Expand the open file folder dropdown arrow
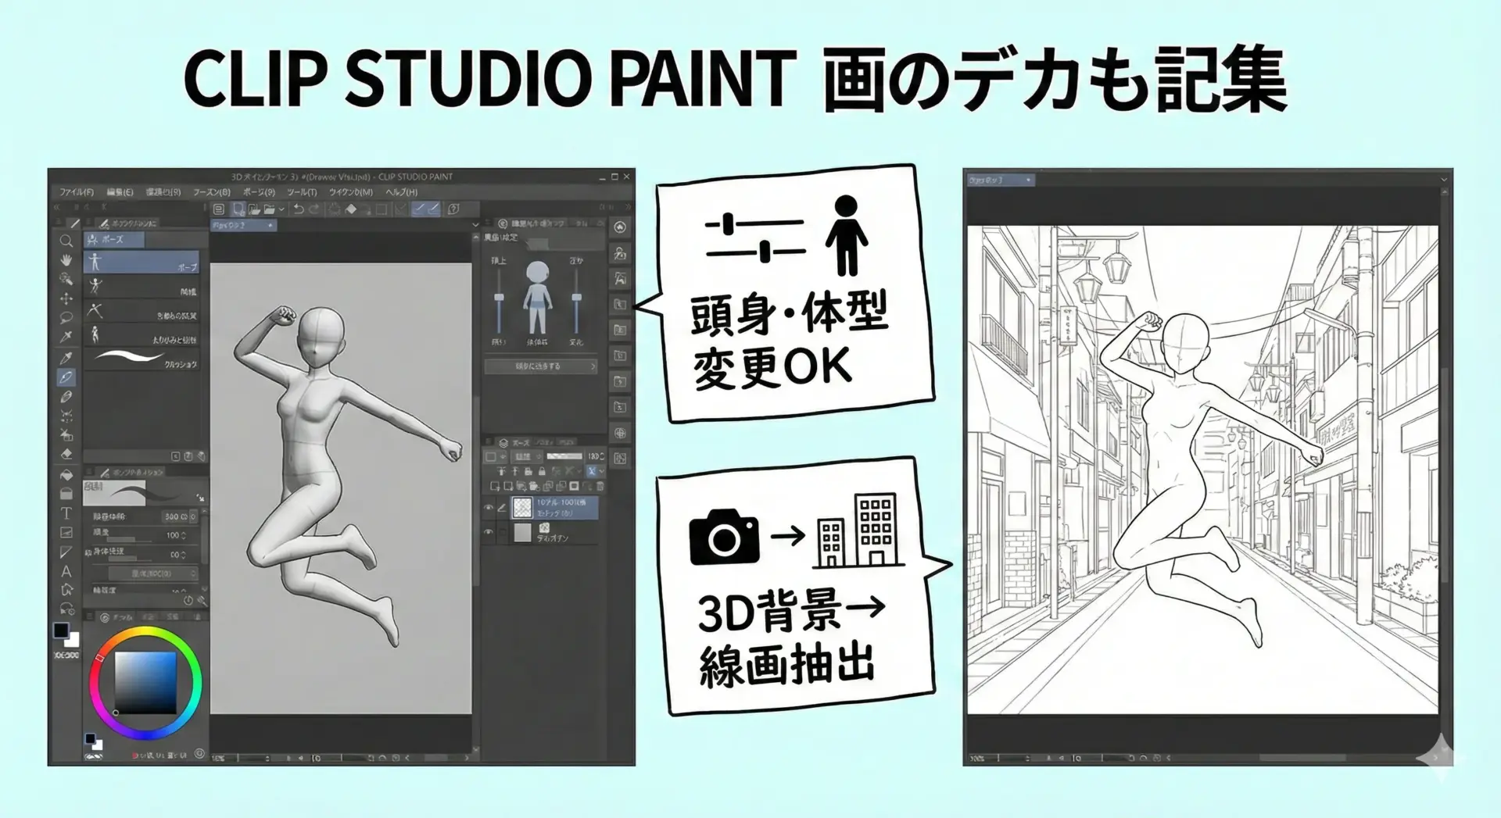 click(x=281, y=210)
